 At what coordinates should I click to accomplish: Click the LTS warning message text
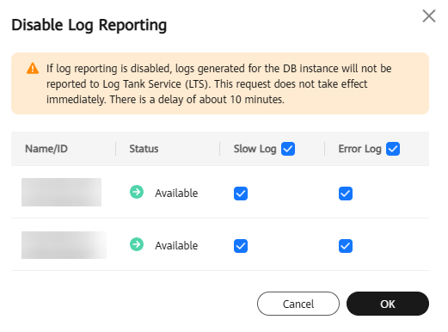click(219, 84)
